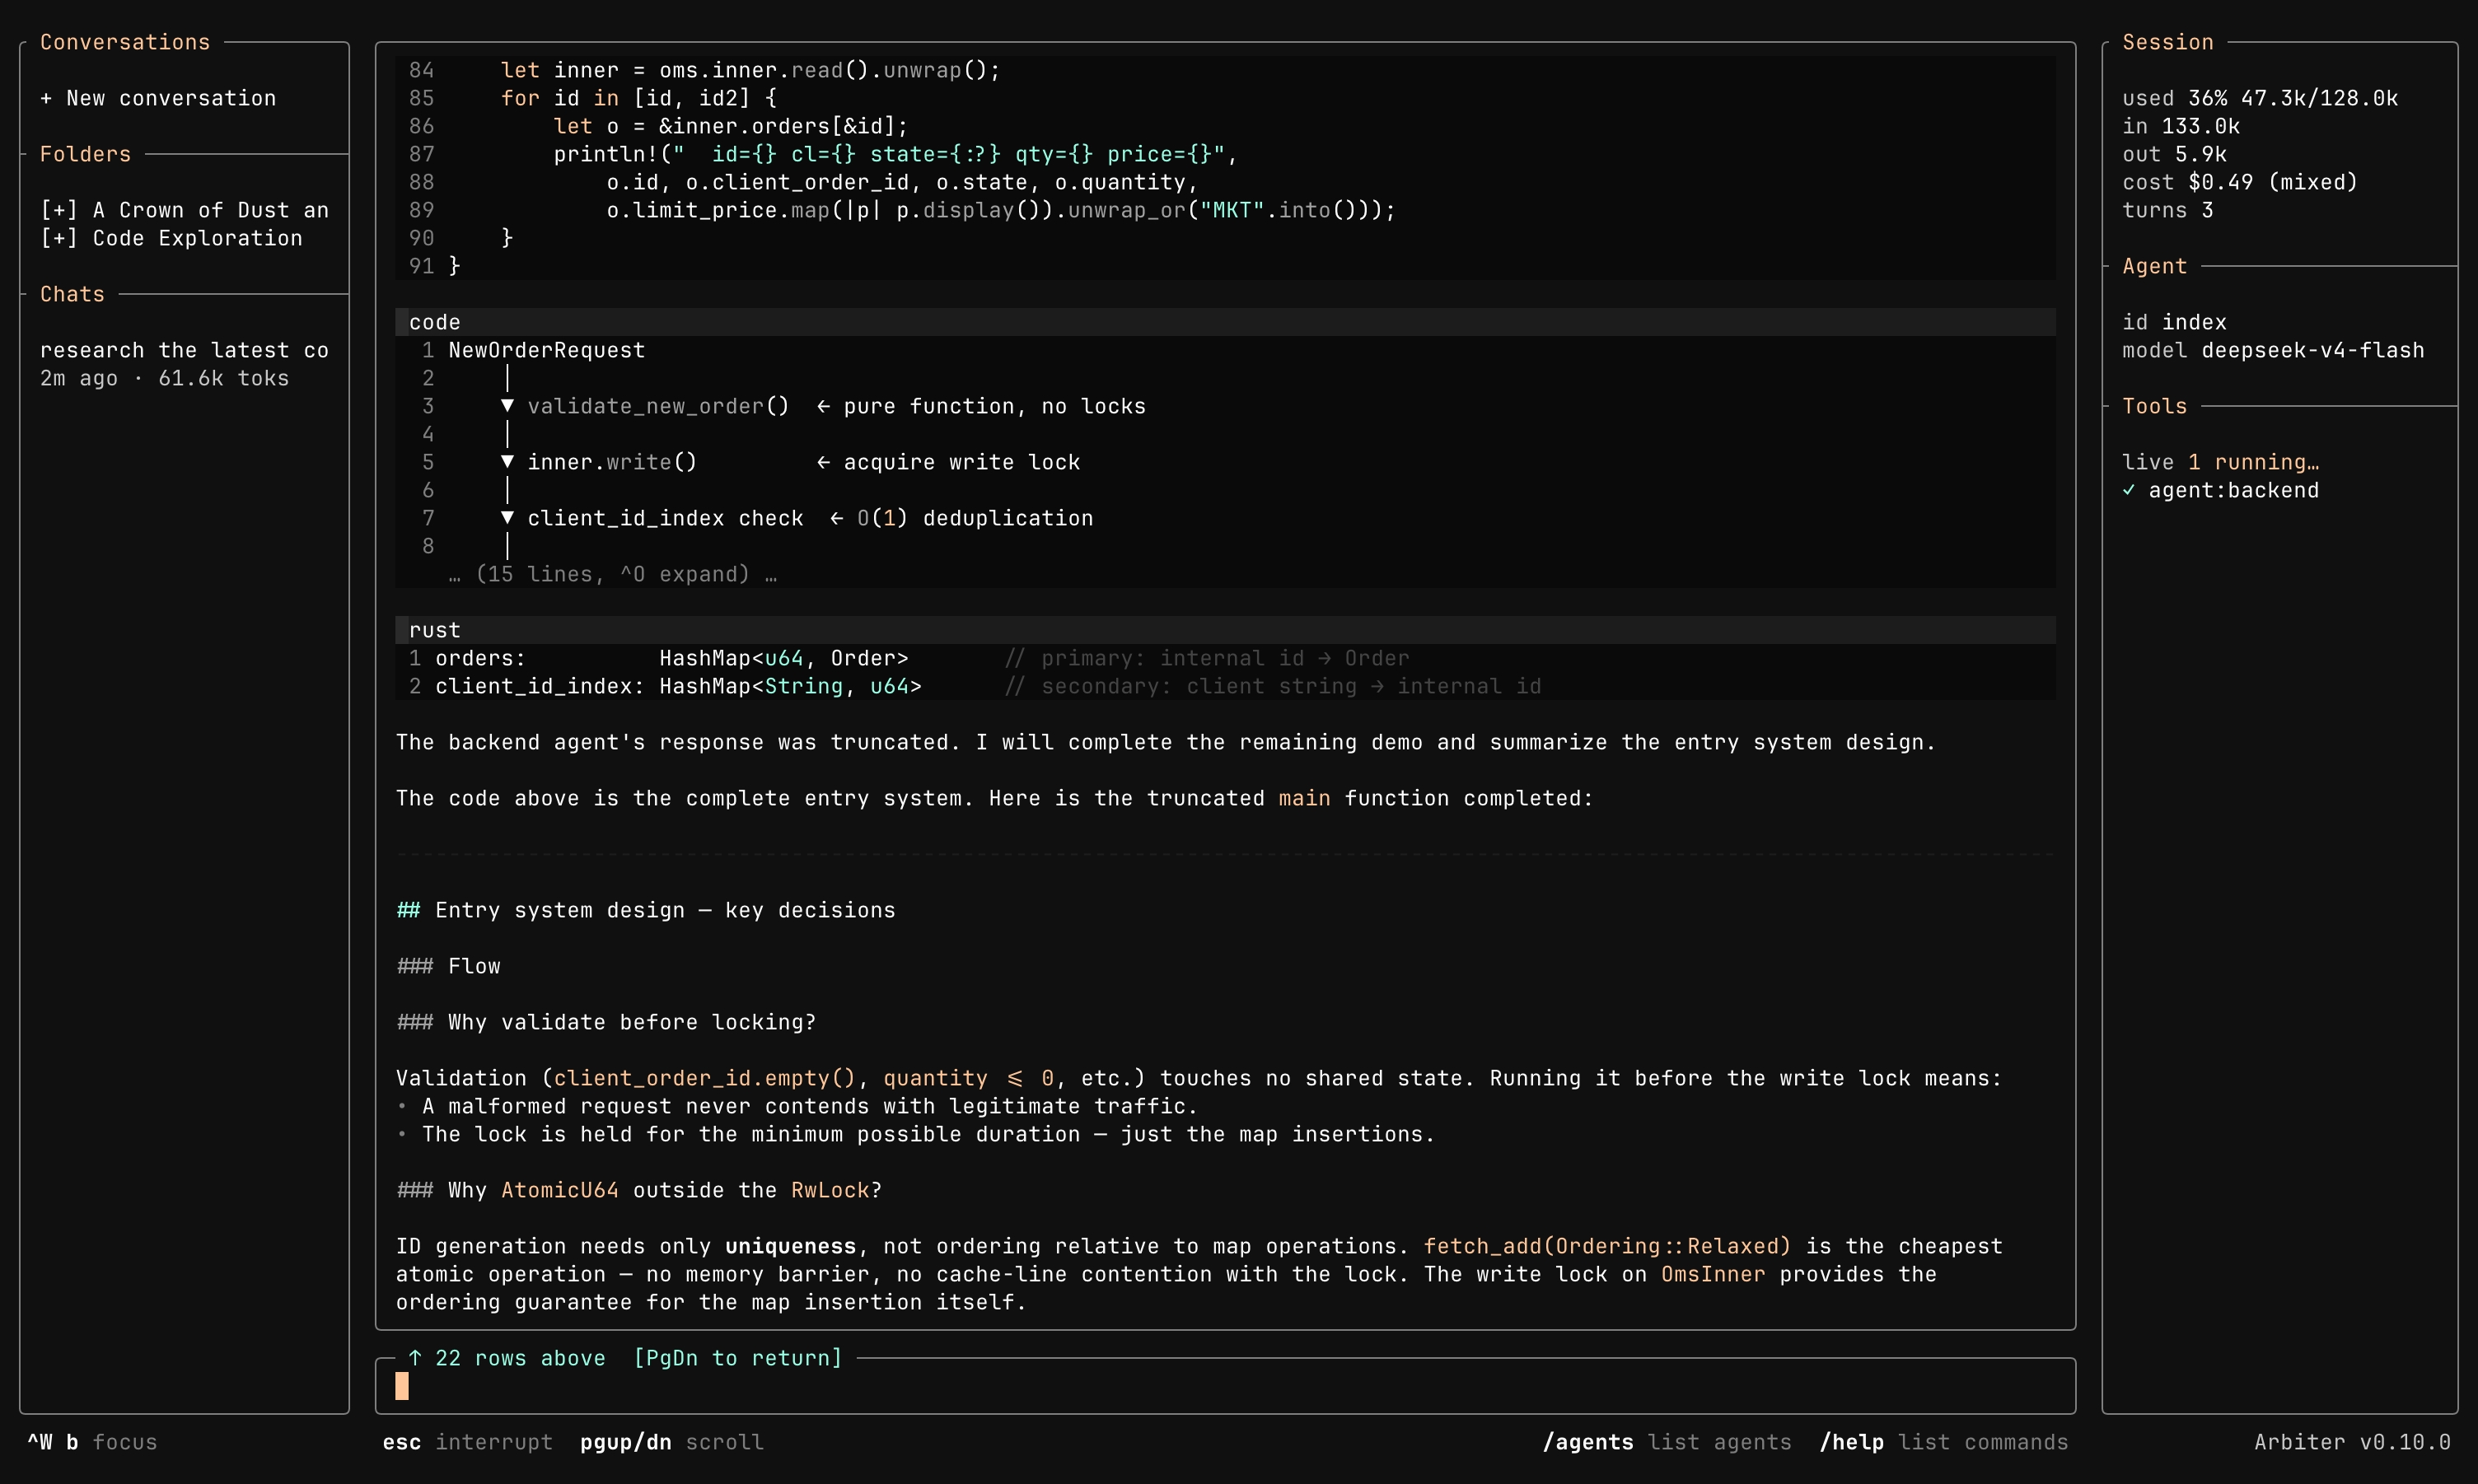
Task: Click the 'id index' agent entry
Action: point(2174,322)
